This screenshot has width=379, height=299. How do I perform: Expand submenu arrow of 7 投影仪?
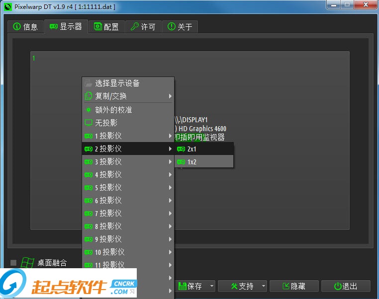170,214
